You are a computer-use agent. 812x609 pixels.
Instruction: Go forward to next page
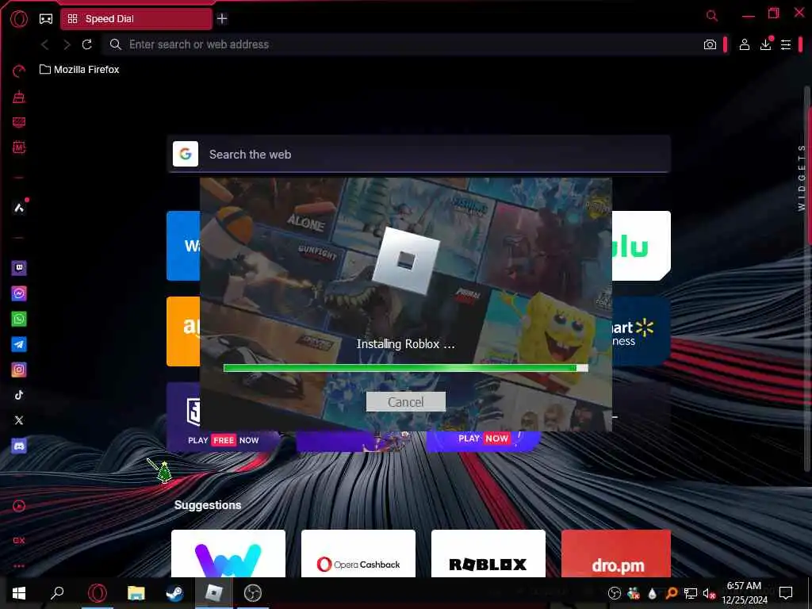(x=67, y=44)
